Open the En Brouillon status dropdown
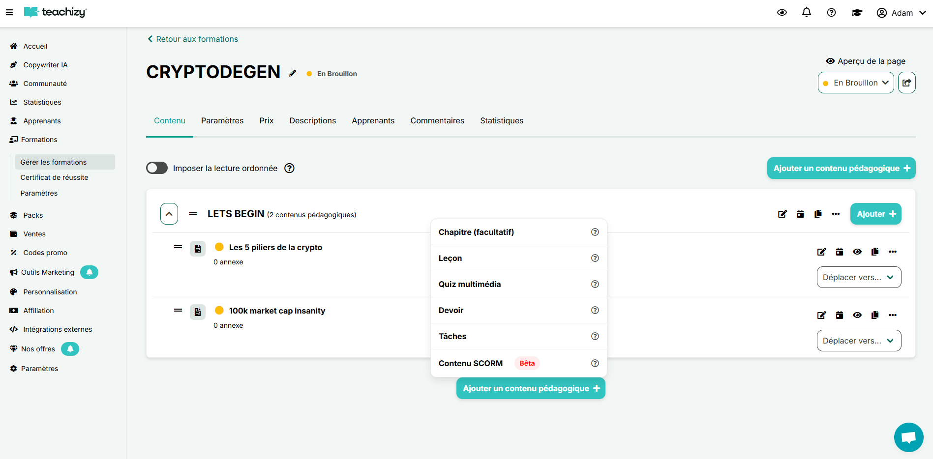This screenshot has width=933, height=459. (x=855, y=83)
